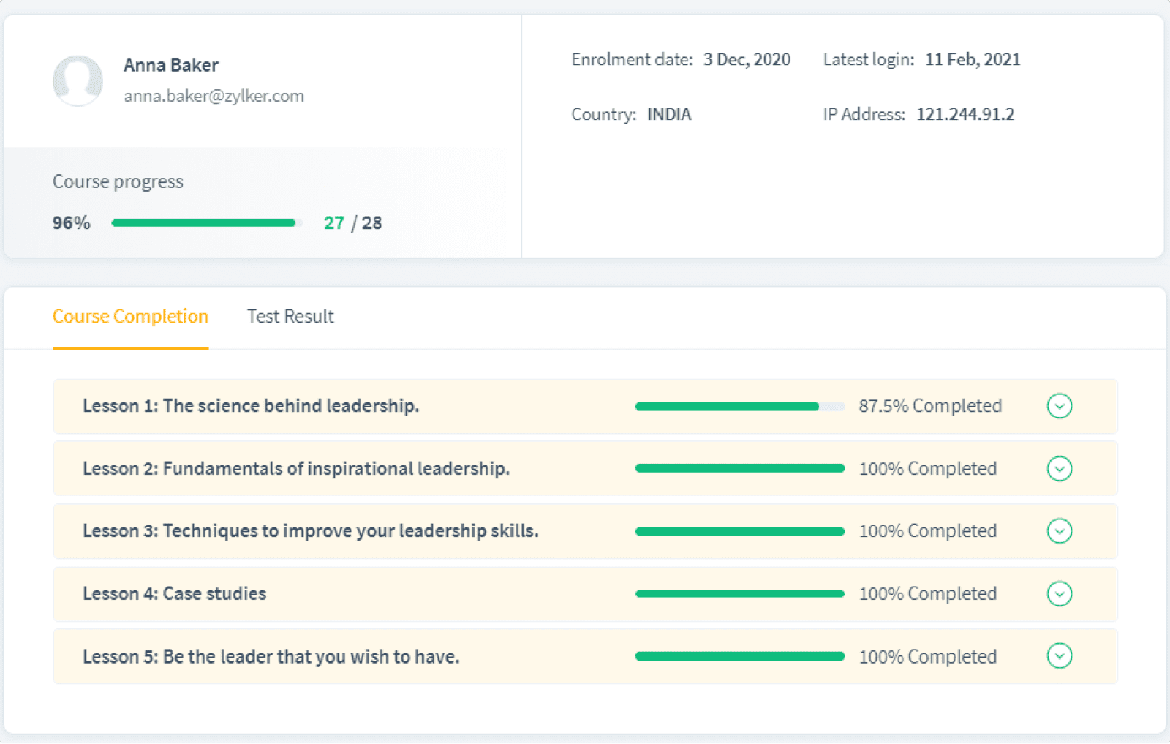1170x744 pixels.
Task: Open Lesson 5: Be the leader title
Action: 271,656
